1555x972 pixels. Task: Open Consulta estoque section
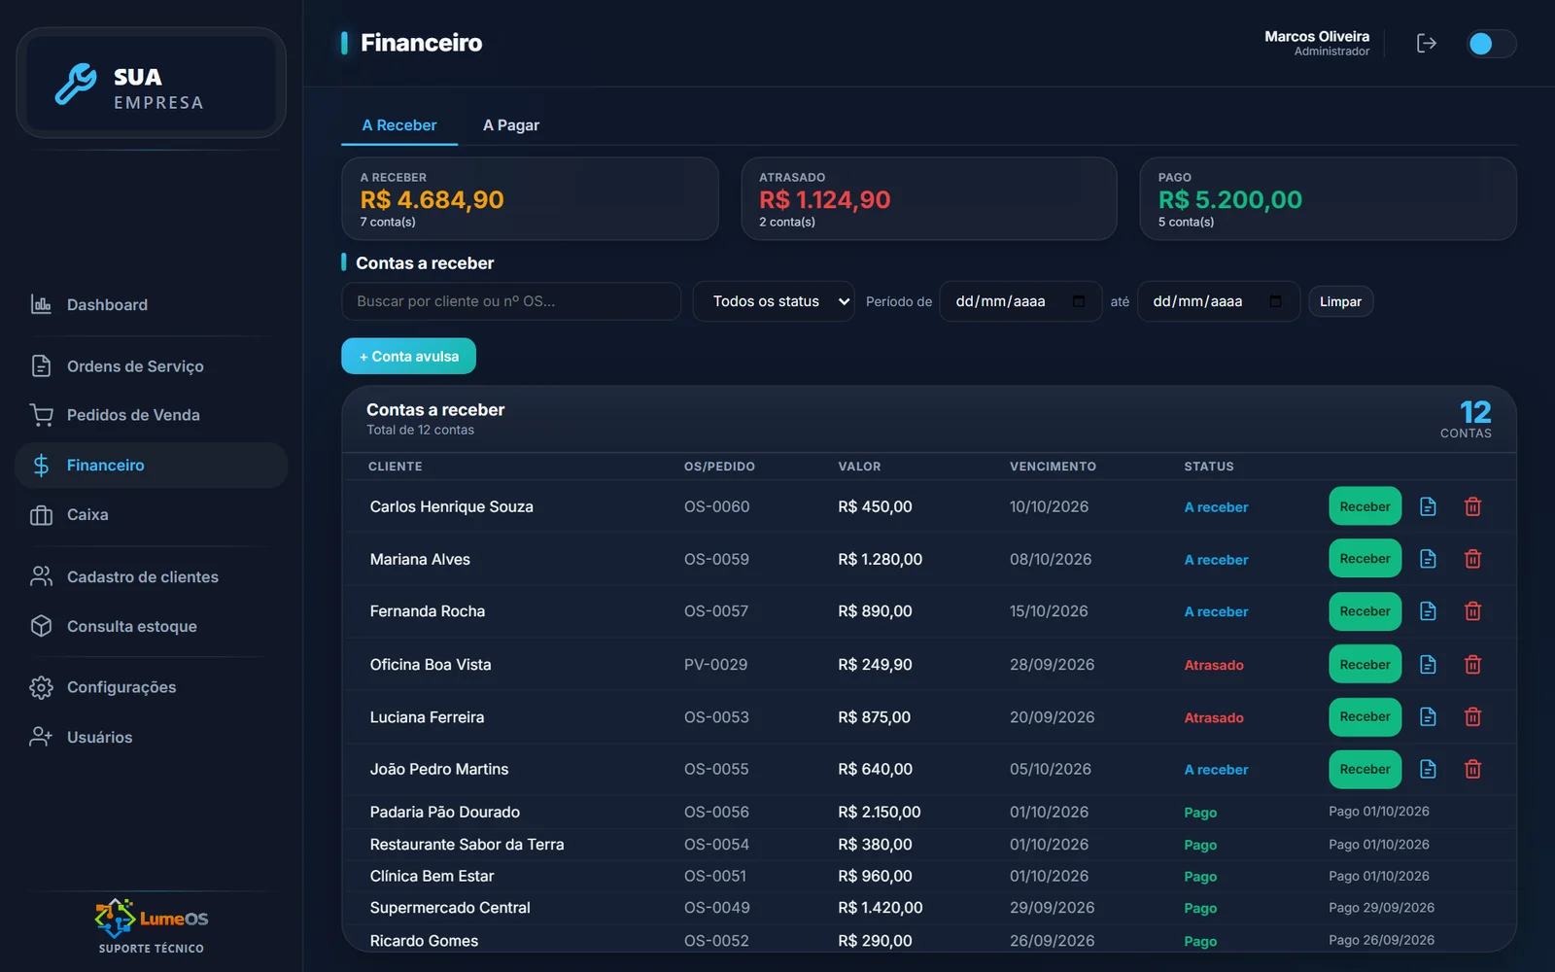(152, 626)
